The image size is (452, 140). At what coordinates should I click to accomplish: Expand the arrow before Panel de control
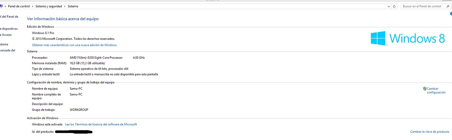6,6
